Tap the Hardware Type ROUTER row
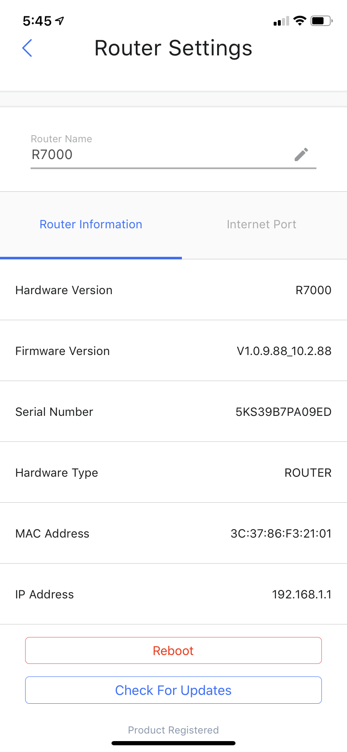This screenshot has width=347, height=752. 173,473
